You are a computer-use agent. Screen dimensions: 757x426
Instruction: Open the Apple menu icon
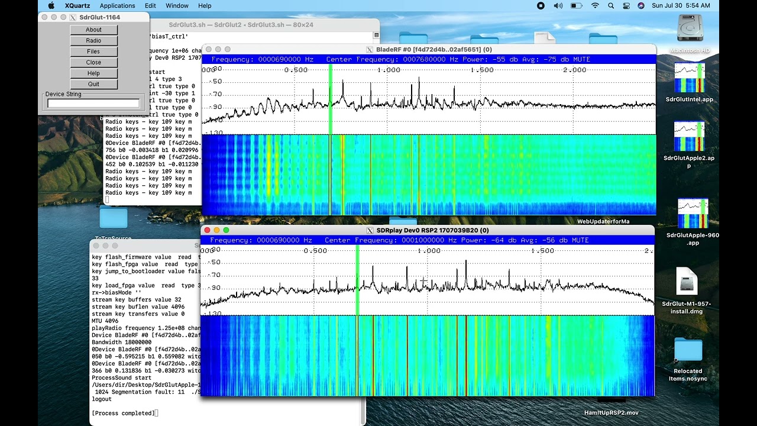pyautogui.click(x=51, y=5)
